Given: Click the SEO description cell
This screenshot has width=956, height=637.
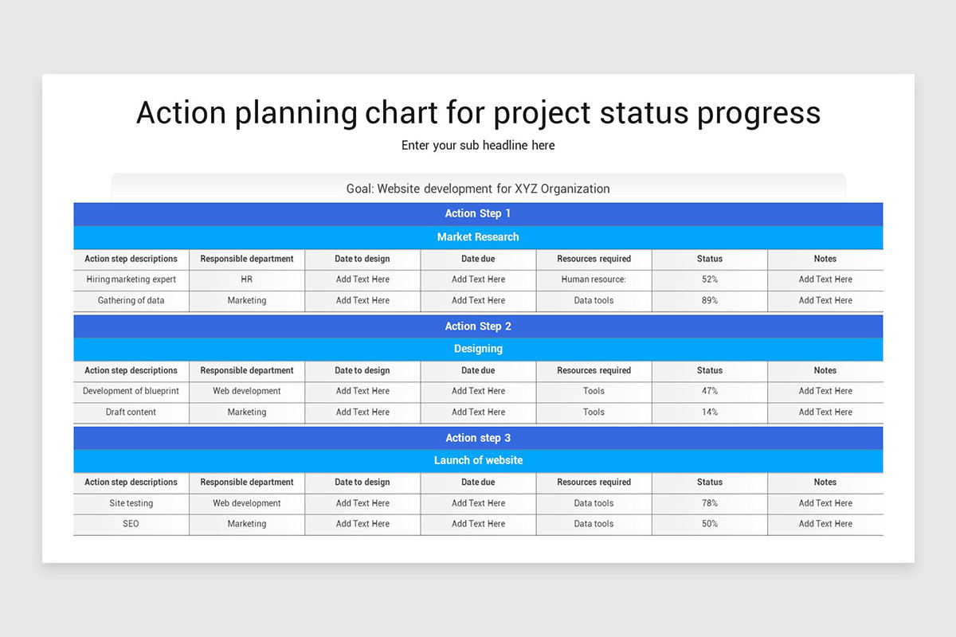Looking at the screenshot, I should [131, 524].
